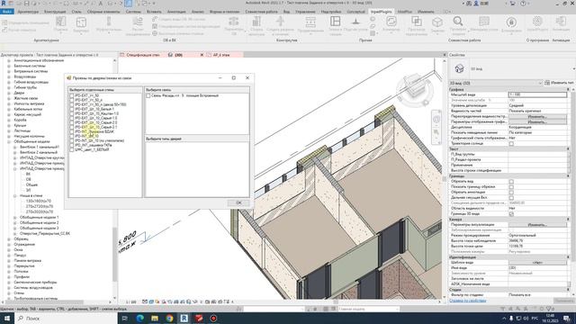Open the Windows Start menu
Image resolution: width=576 pixels, height=324 pixels.
[x=7, y=318]
